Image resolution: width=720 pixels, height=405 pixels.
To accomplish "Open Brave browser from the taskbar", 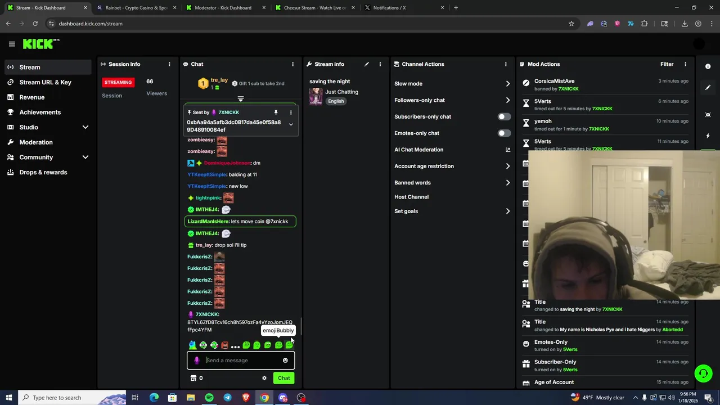I will pyautogui.click(x=246, y=398).
